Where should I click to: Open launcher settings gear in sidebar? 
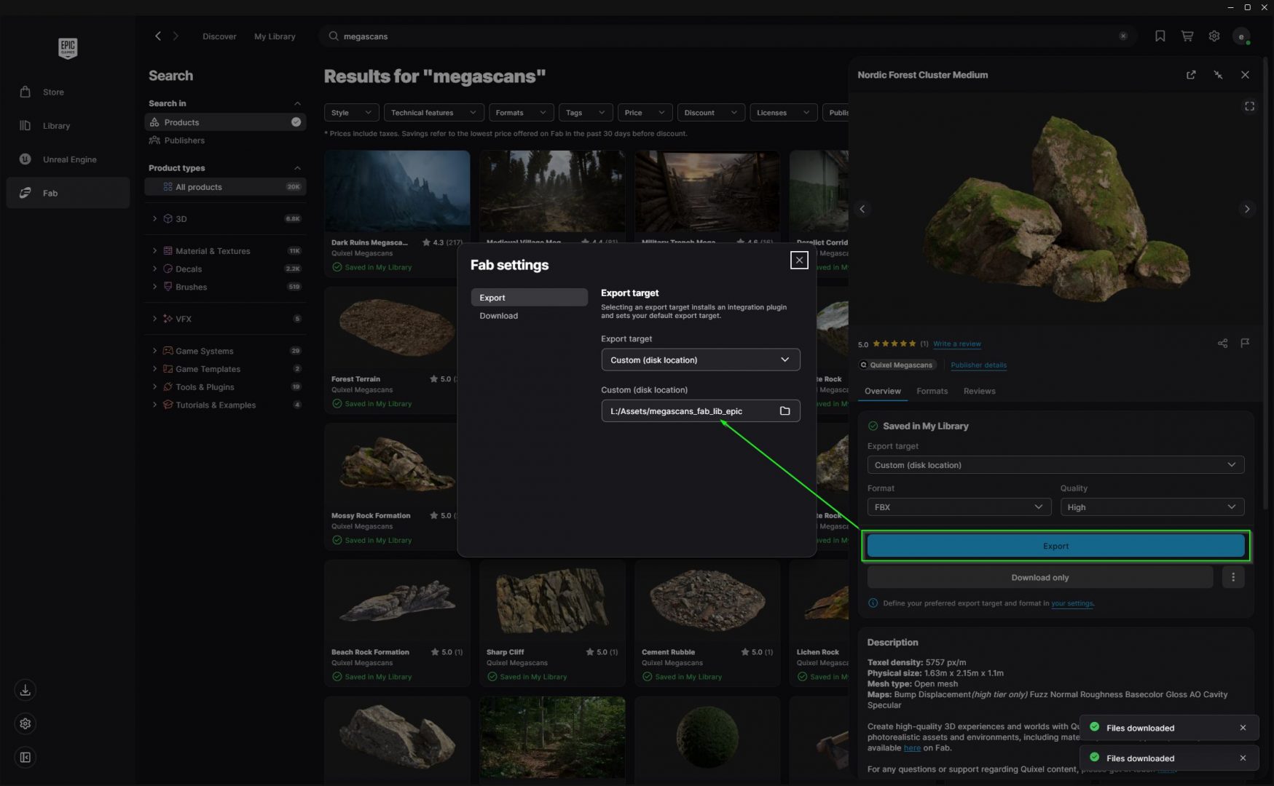pos(25,723)
